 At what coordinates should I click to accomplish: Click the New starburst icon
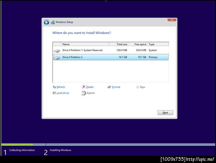pos(138,87)
